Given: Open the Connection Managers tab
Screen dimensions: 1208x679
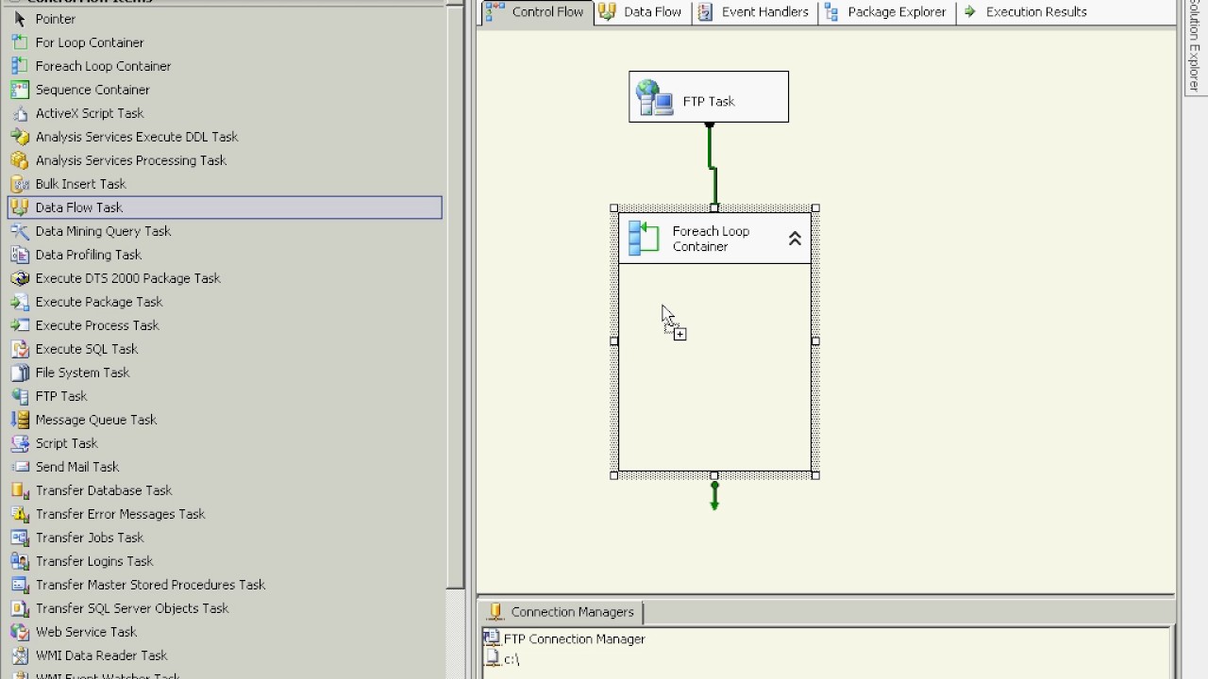Looking at the screenshot, I should click(562, 612).
